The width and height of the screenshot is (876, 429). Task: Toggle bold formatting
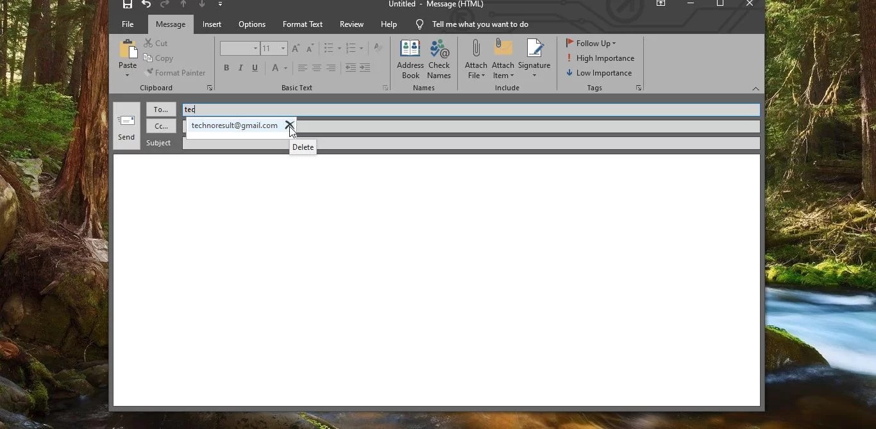[x=226, y=68]
